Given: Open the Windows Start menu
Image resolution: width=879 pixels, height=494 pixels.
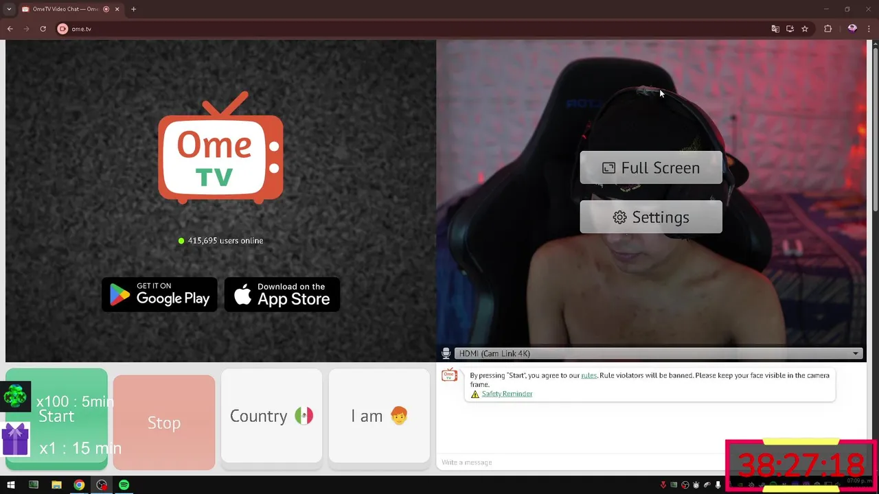Looking at the screenshot, I should [x=10, y=485].
